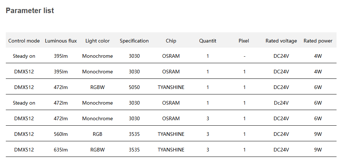
Task: Click the 5050 specification cell
Action: click(134, 87)
